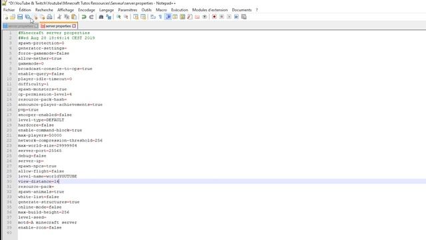The width and height of the screenshot is (426, 240).
Task: Click the Print toolbar icon
Action: pyautogui.click(x=49, y=17)
